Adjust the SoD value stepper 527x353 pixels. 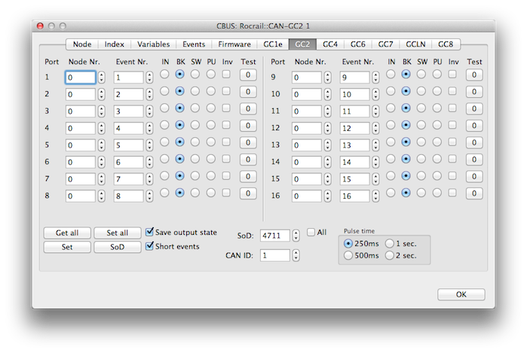[x=296, y=236]
